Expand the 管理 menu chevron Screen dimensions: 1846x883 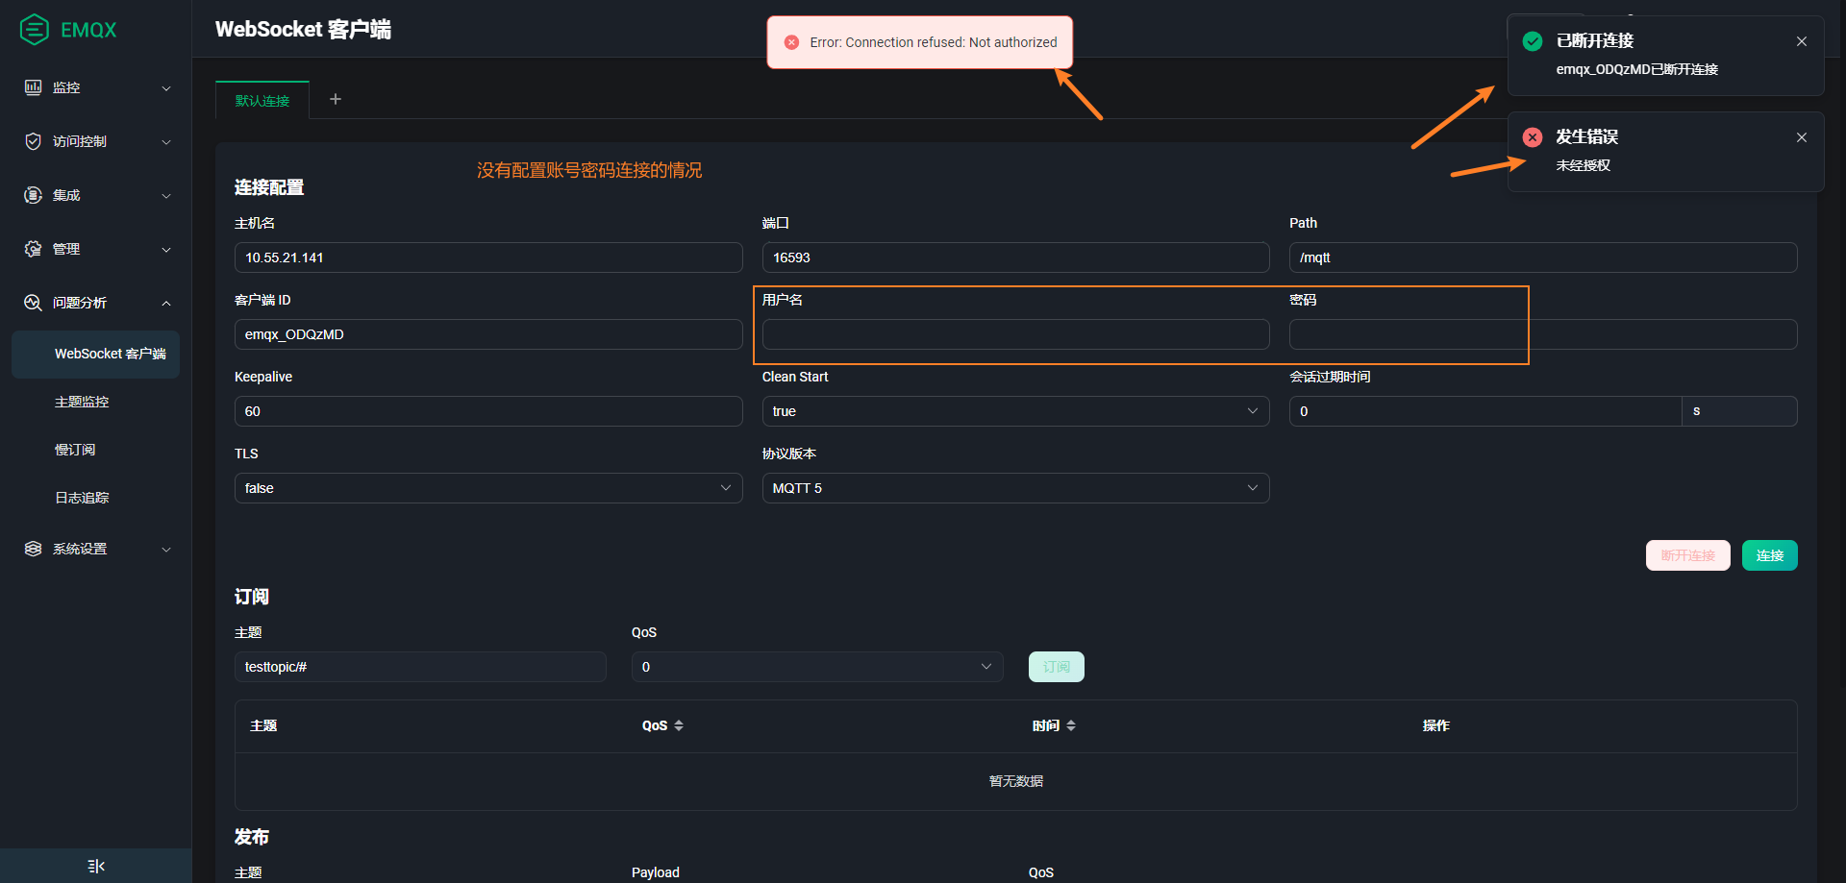point(166,250)
